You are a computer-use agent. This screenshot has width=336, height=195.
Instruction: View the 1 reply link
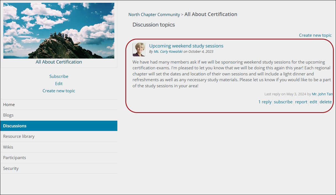tap(265, 102)
